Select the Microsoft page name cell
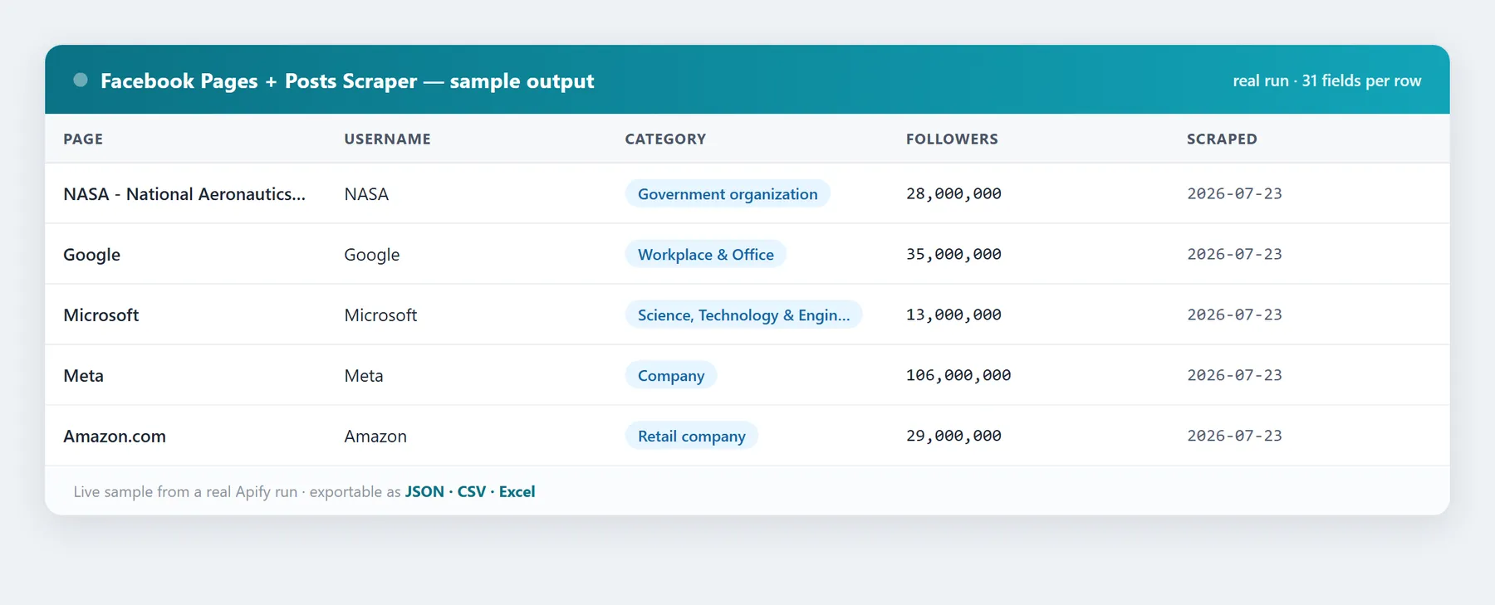 100,315
